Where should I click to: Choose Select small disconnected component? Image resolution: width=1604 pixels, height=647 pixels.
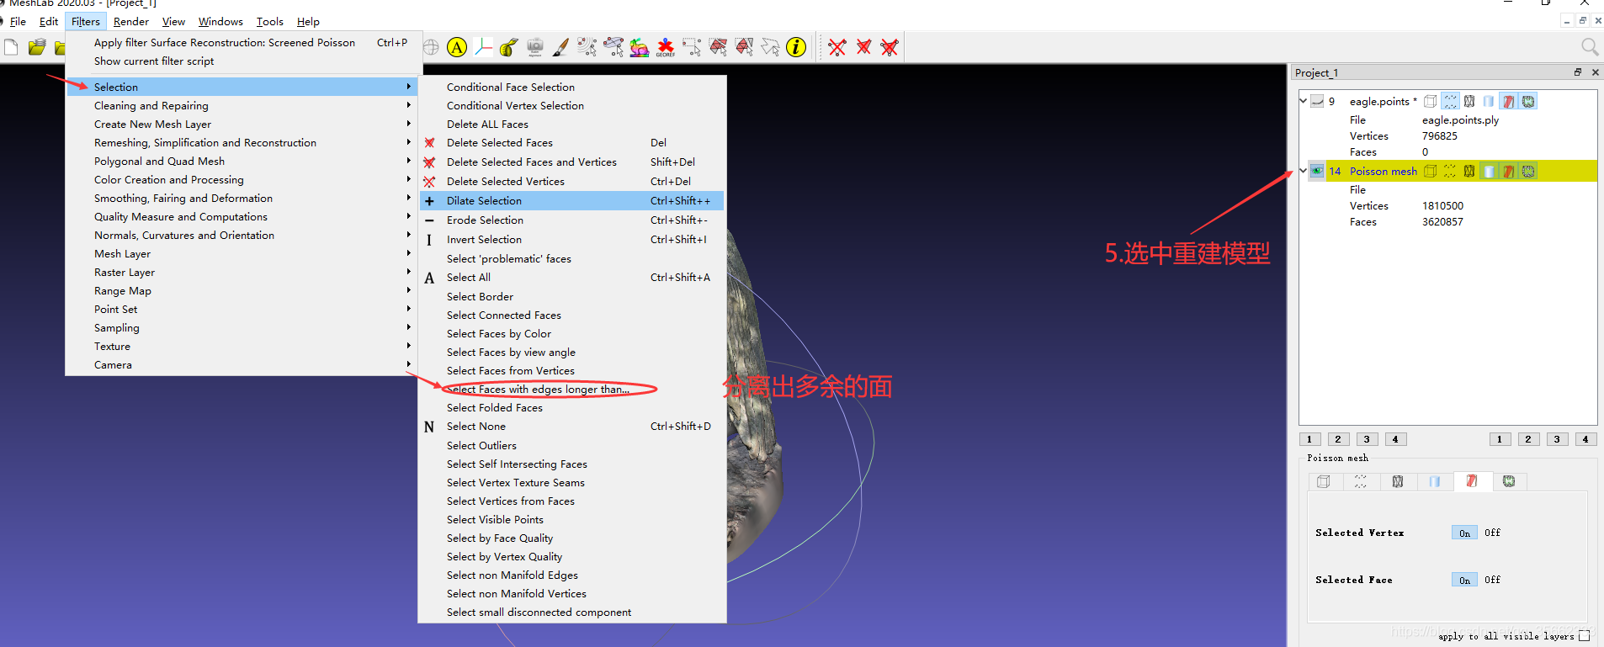[x=572, y=612]
